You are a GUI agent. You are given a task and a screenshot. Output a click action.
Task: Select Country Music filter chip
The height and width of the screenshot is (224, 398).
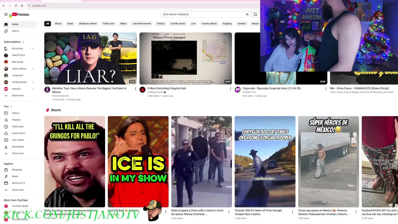click(209, 24)
